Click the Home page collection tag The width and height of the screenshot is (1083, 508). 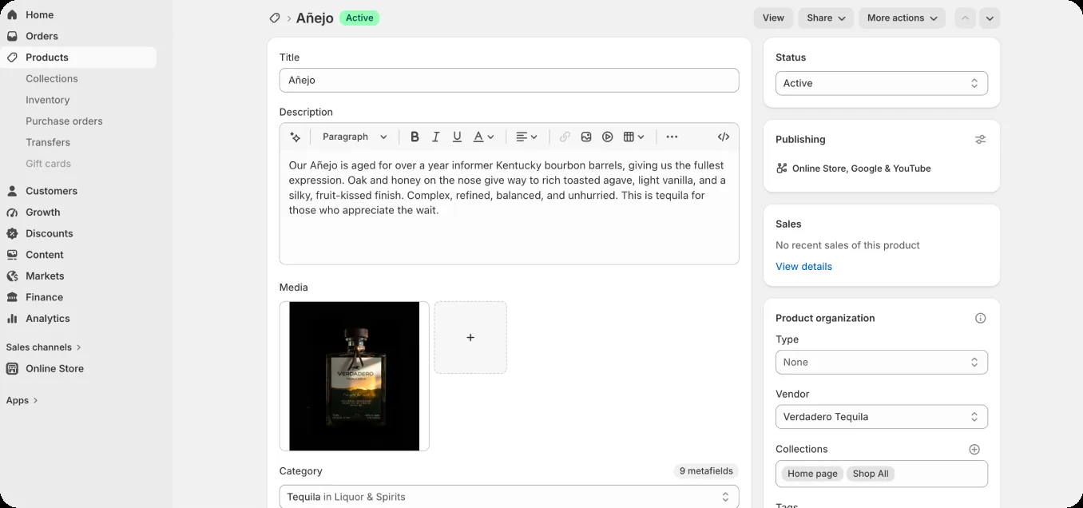coord(812,474)
